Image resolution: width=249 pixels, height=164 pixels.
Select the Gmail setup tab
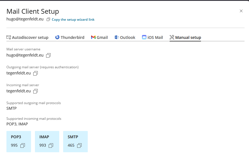tap(102, 38)
